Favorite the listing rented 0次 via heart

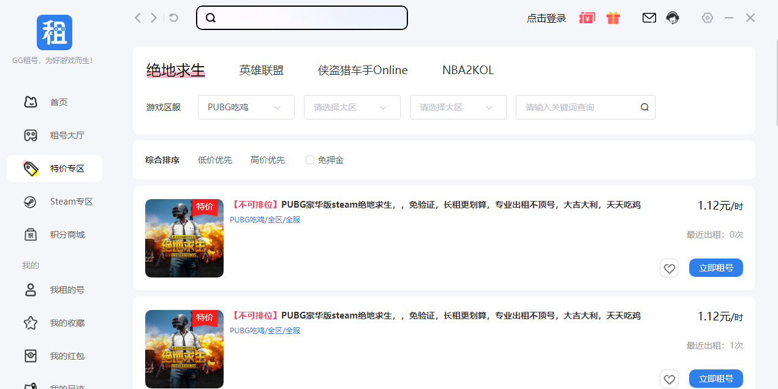pos(669,268)
